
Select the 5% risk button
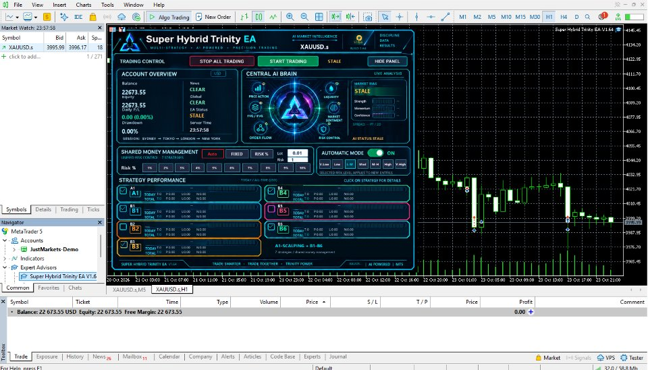(x=215, y=168)
